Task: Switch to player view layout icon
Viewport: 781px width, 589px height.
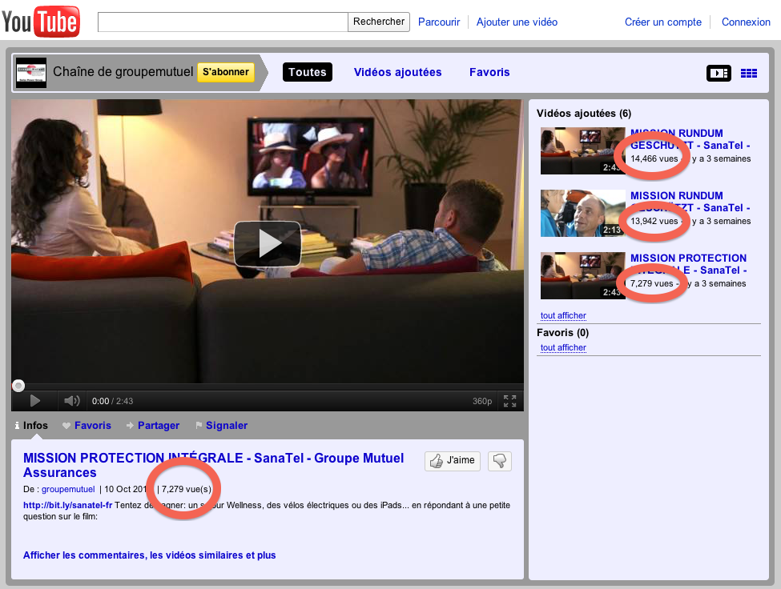Action: (x=719, y=73)
